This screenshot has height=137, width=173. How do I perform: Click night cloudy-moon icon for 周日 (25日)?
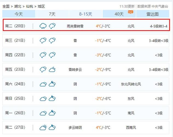pyautogui.click(x=52, y=98)
